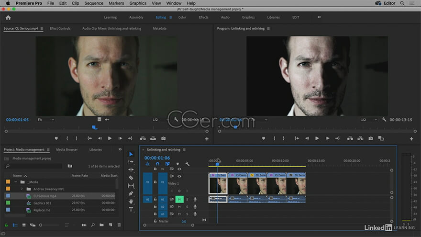Select the Slip tool
Screen dimensions: 421x237
click(131, 185)
